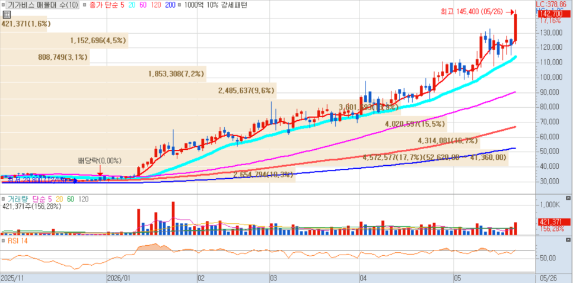Click the red 142,700 current price tag
573x283 pixels.
[553, 14]
